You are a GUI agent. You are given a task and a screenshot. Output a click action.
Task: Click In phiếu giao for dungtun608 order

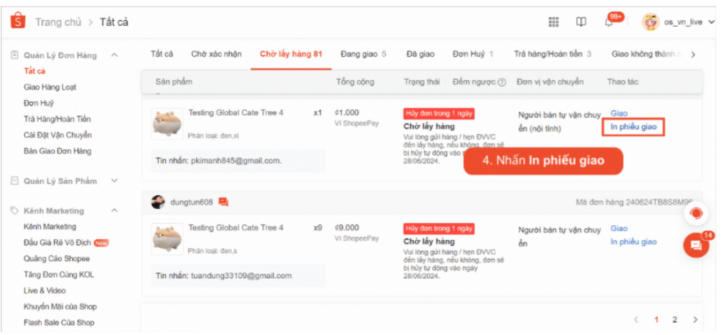[634, 242]
